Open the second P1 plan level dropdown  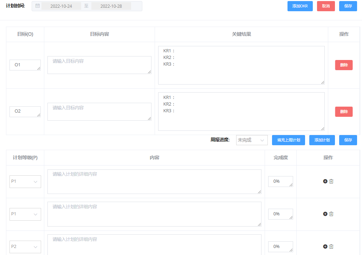25,214
